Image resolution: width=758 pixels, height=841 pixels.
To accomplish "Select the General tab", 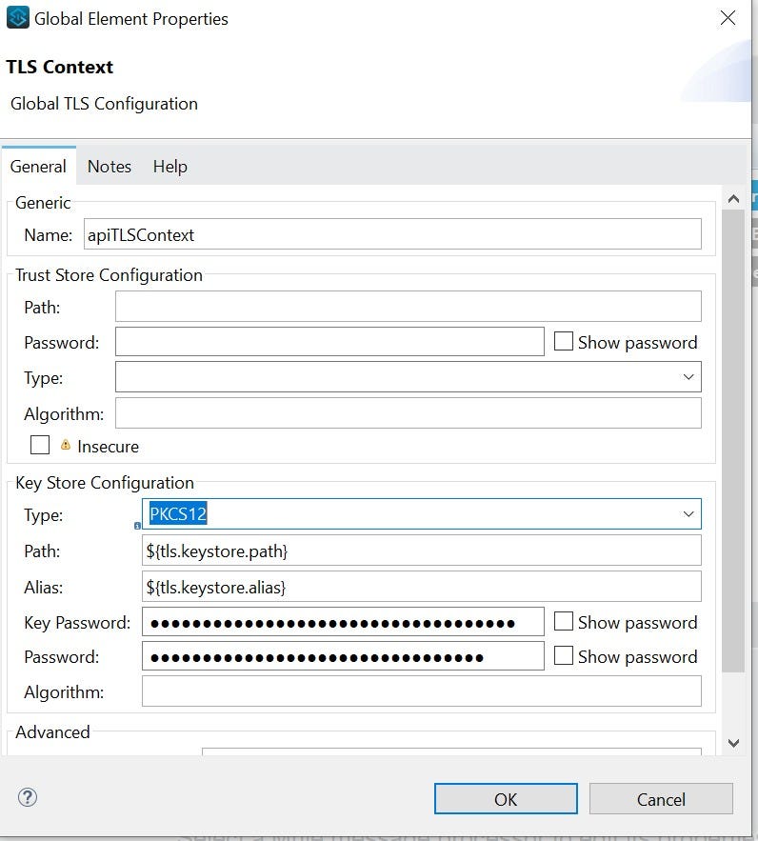I will tap(38, 167).
